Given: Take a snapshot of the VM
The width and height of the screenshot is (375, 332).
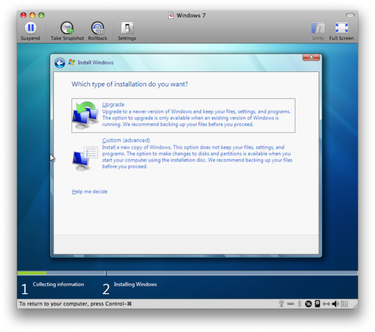Looking at the screenshot, I should (x=67, y=31).
